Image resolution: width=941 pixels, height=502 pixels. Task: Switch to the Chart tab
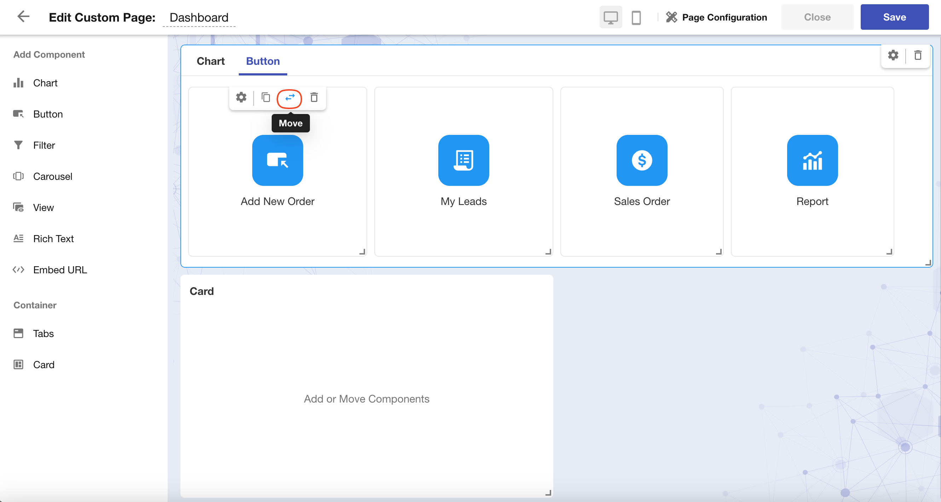pyautogui.click(x=210, y=61)
